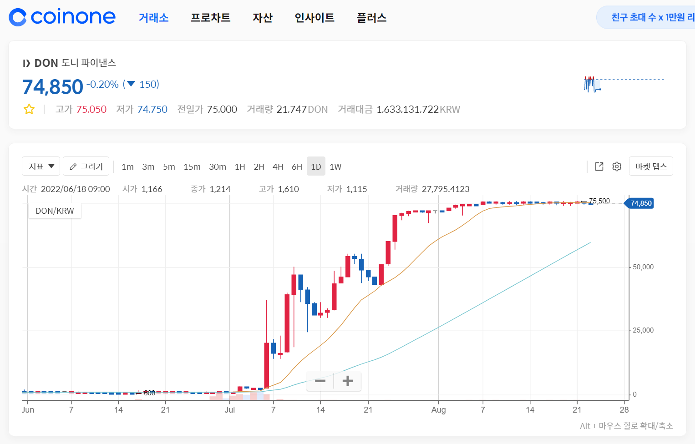The height and width of the screenshot is (444, 695).
Task: Select the 1W chart interval
Action: click(335, 167)
